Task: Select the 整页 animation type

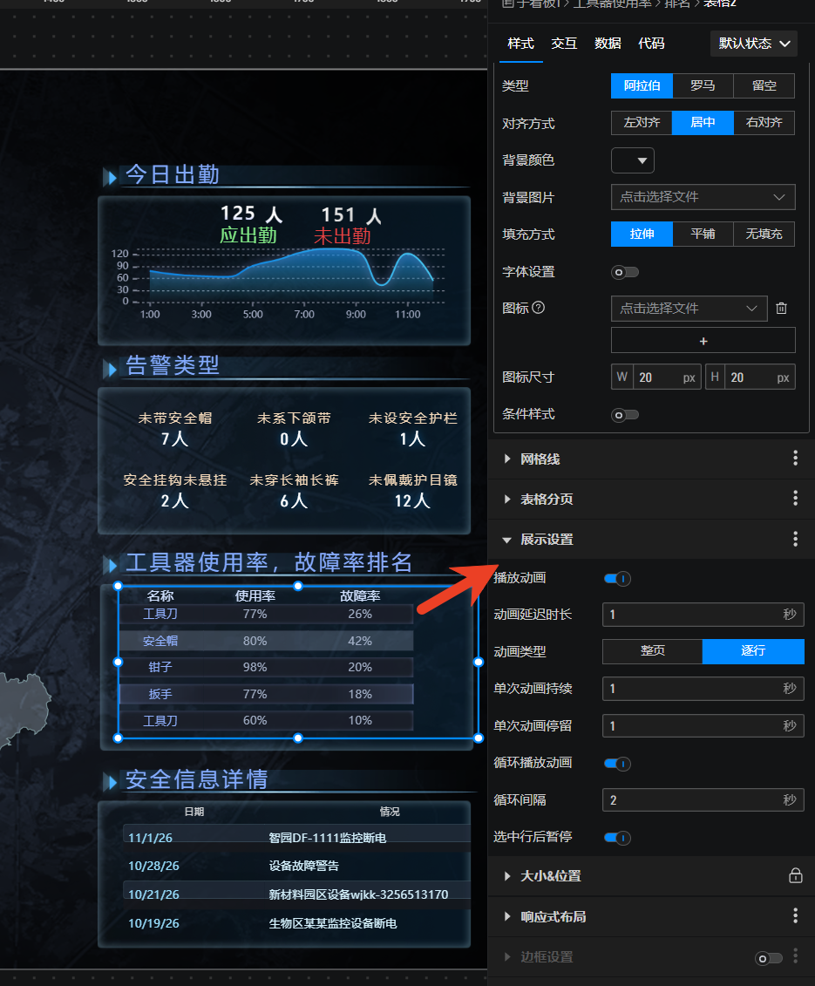Action: (652, 651)
